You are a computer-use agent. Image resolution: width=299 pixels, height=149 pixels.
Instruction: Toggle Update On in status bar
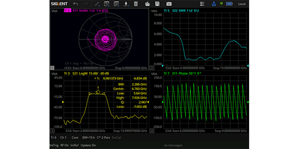[88, 145]
